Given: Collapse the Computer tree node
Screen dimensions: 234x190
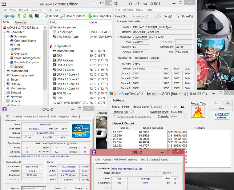Looking at the screenshot, I should click(x=5, y=32).
